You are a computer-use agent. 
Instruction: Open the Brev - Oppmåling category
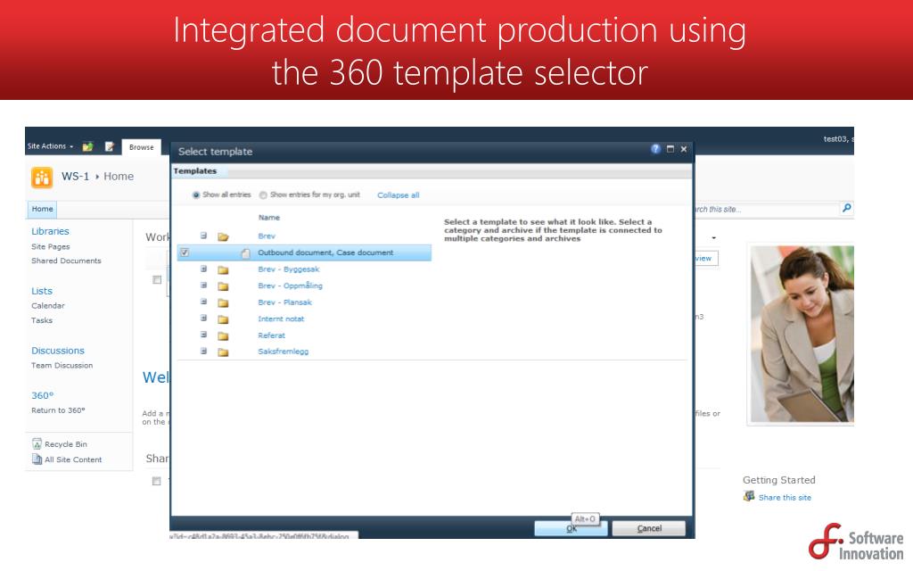[290, 285]
